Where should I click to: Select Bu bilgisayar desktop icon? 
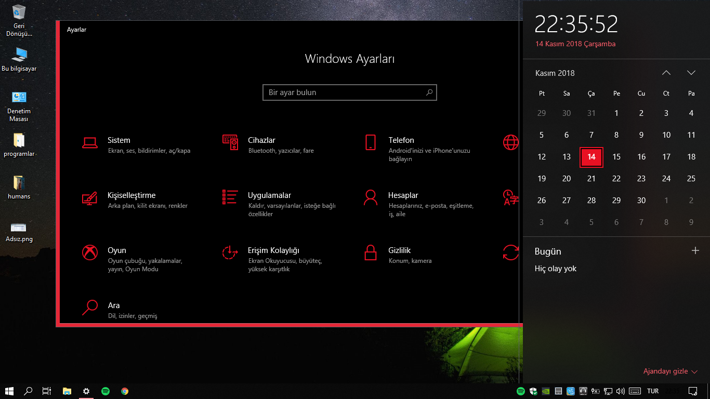click(x=19, y=60)
